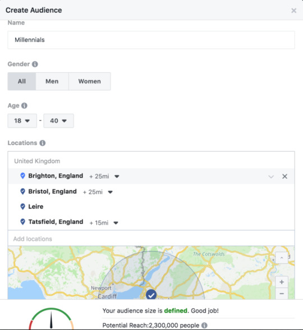Open maximum age 40 dropdown
The image size is (303, 330).
(58, 120)
